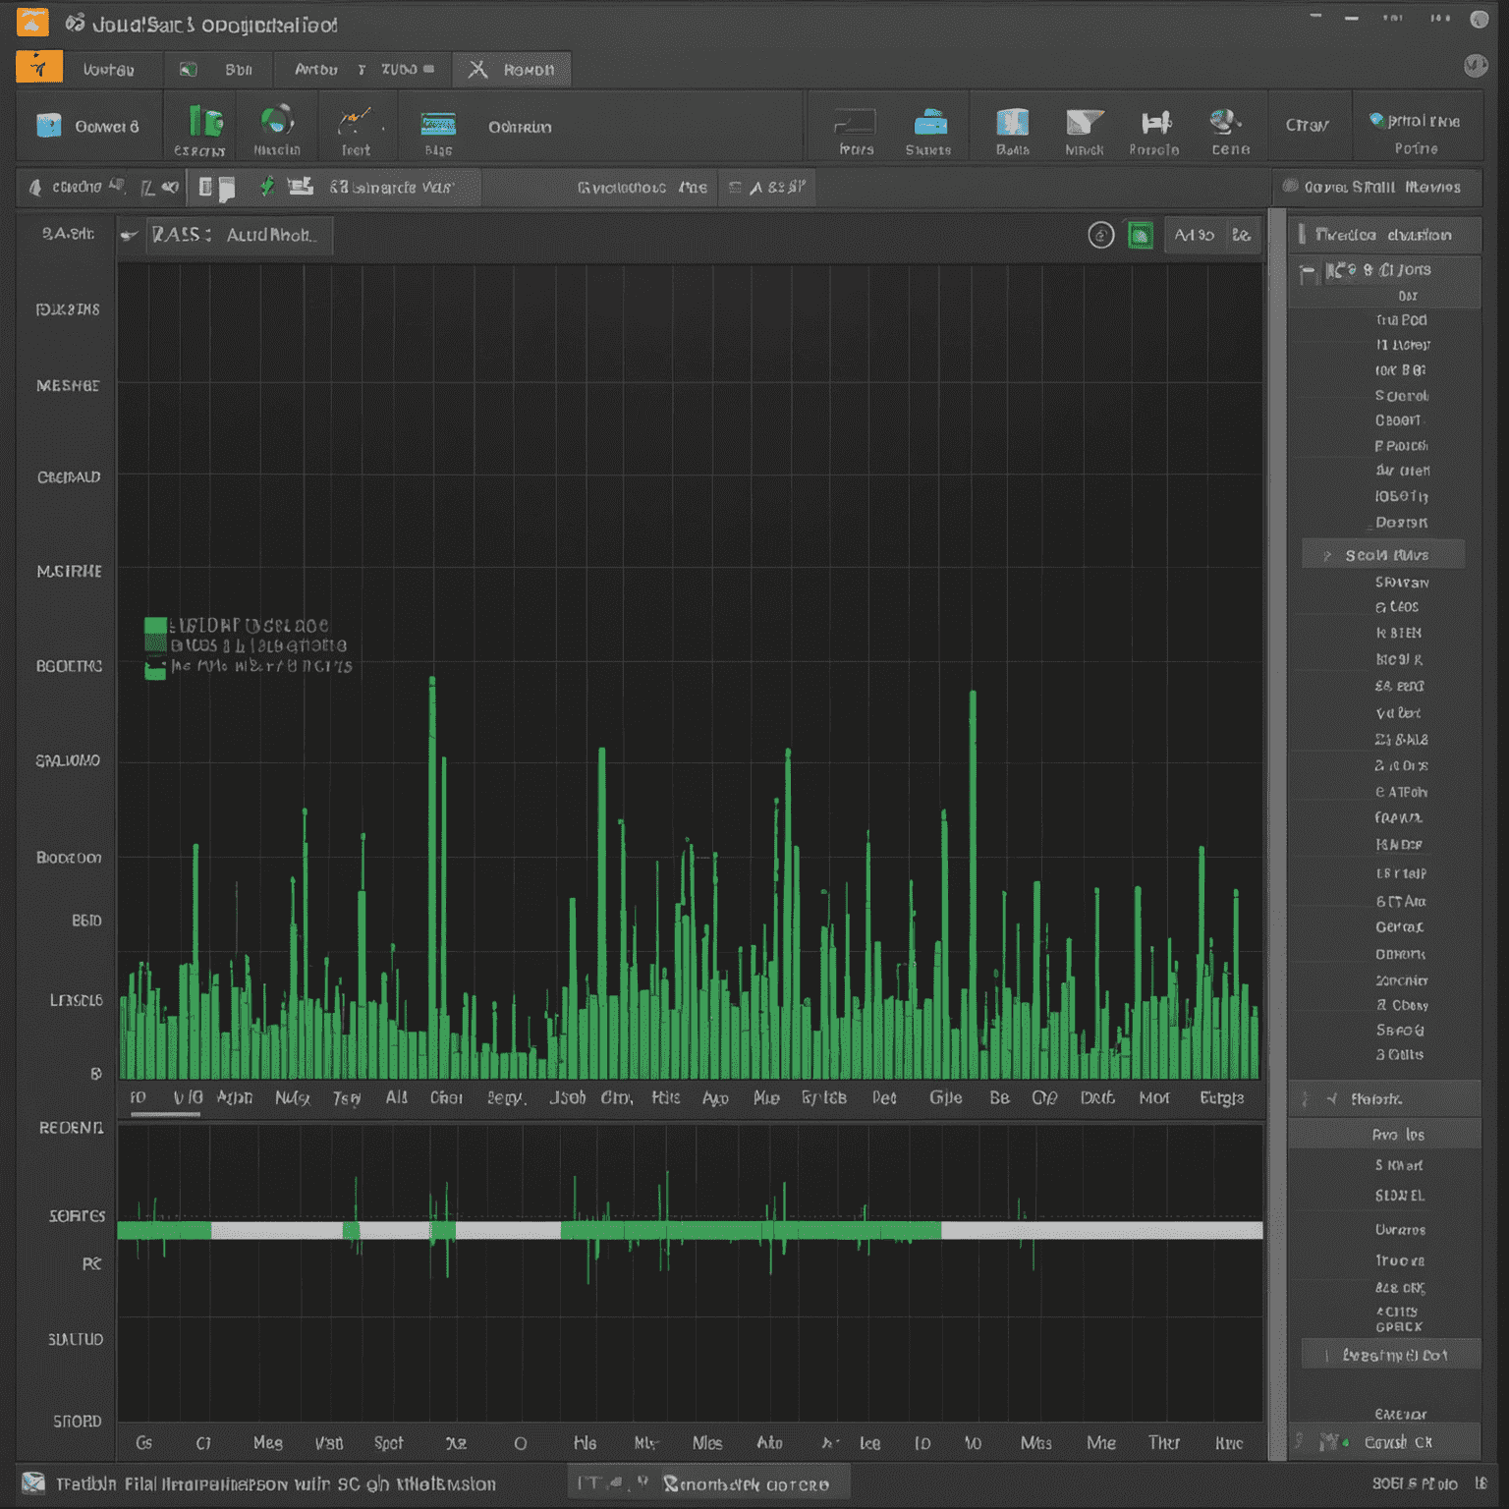Image resolution: width=1509 pixels, height=1509 pixels.
Task: Switch to the Ronon tab
Action: (x=511, y=70)
